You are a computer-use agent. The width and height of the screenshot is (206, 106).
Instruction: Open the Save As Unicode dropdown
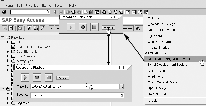point(122,95)
